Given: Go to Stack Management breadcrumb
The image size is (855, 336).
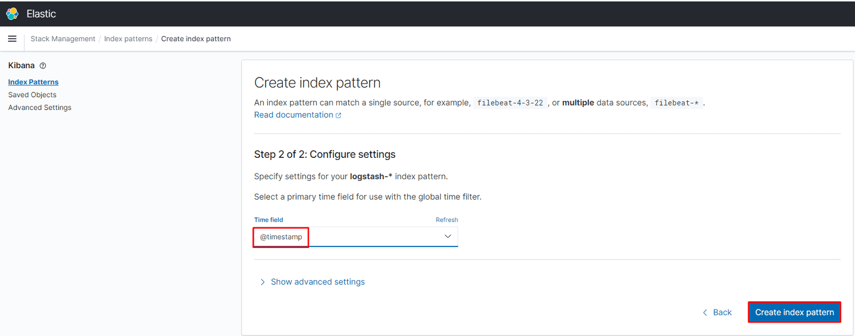Looking at the screenshot, I should tap(63, 39).
